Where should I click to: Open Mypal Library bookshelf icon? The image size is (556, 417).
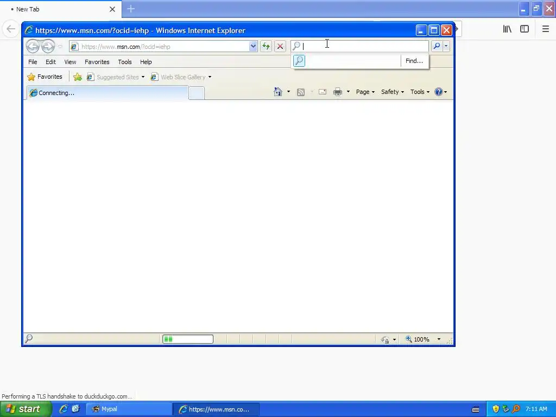pos(508,29)
